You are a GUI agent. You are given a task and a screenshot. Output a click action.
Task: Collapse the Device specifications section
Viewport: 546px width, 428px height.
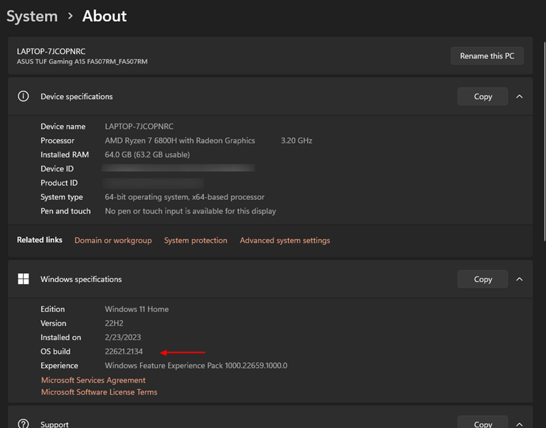519,96
